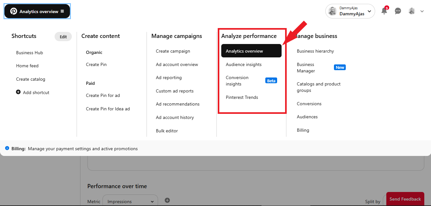
Task: Go to Home feed shortcut
Action: point(27,66)
